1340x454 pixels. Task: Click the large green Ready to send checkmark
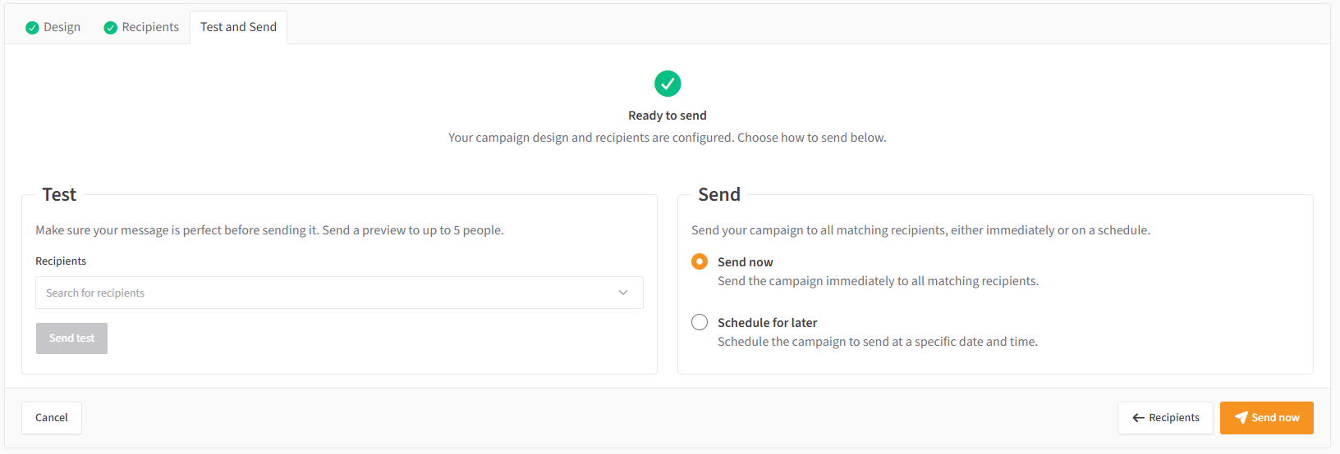668,84
